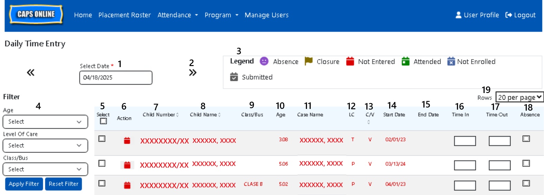Click the first row Time In field
The height and width of the screenshot is (195, 544).
(x=465, y=141)
